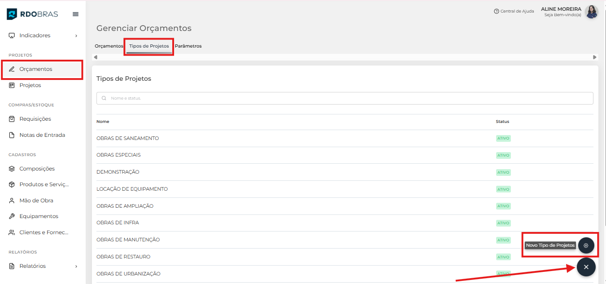Click the Nome e status search field
Screen dimensions: 606x284
pyautogui.click(x=344, y=98)
